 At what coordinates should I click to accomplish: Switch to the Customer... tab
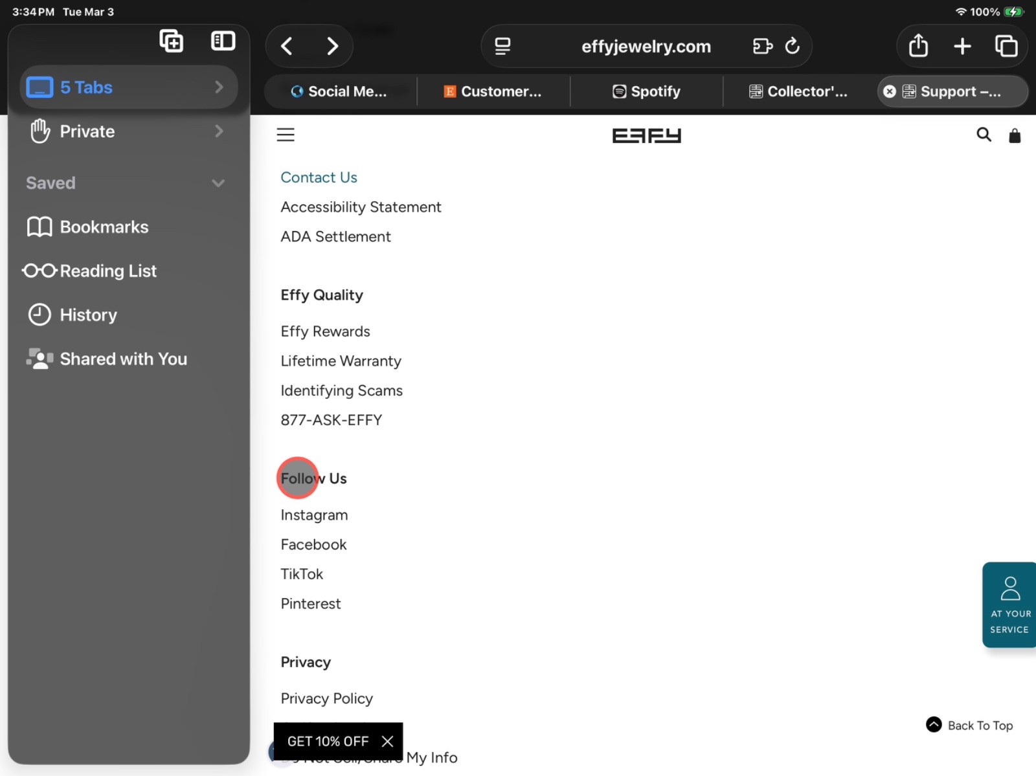(493, 91)
